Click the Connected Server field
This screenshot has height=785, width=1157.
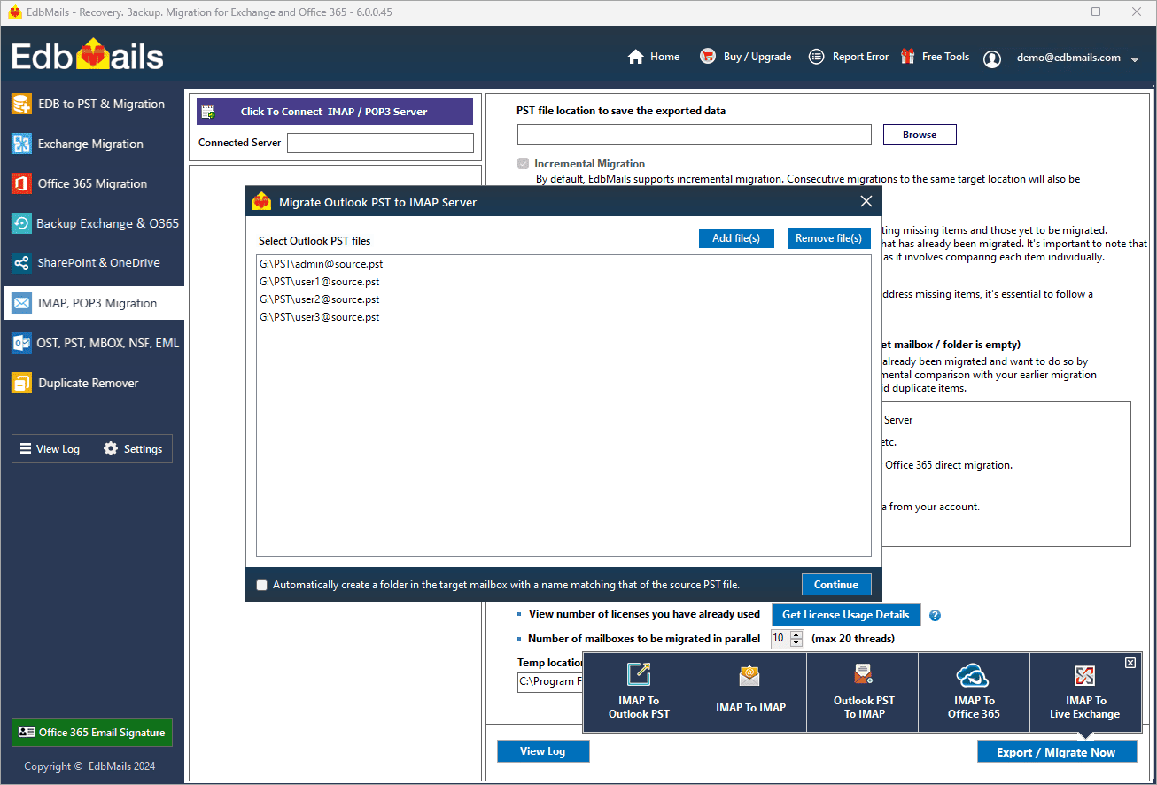click(380, 143)
